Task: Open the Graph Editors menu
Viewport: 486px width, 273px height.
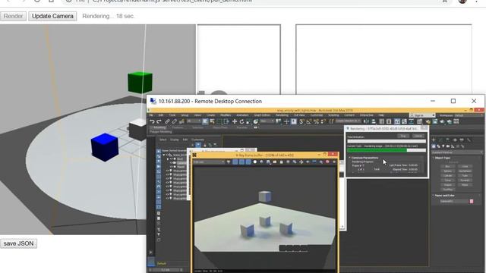Action: 262,115
